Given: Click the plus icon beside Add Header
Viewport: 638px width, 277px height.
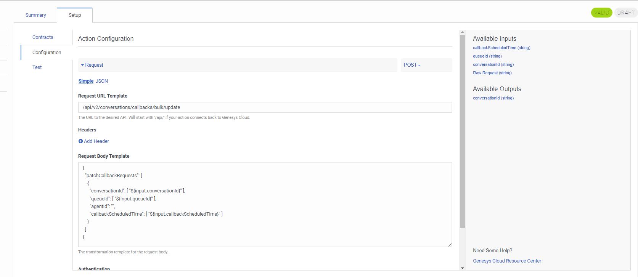Looking at the screenshot, I should pos(80,141).
